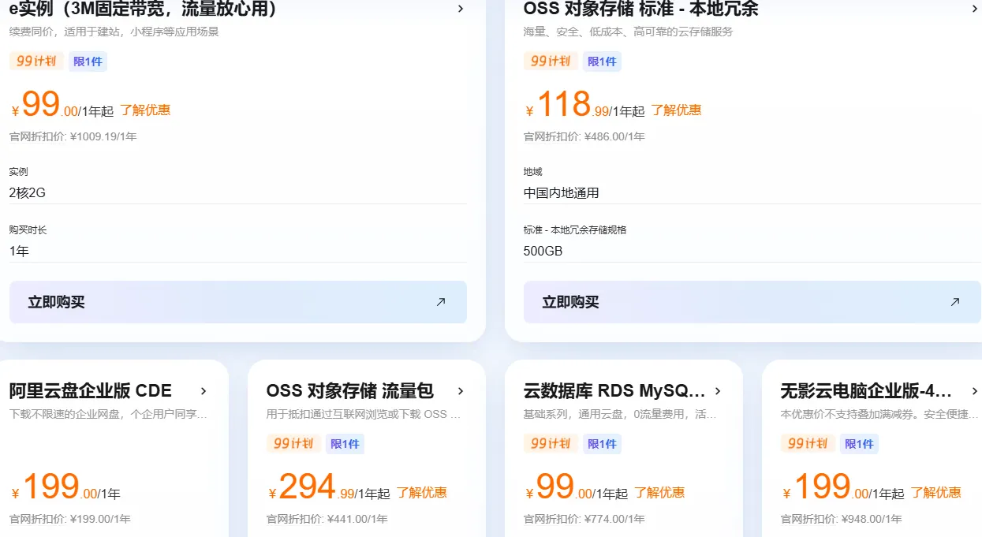Open 了解优惠 link next to ¥99.00 e实例

(145, 110)
